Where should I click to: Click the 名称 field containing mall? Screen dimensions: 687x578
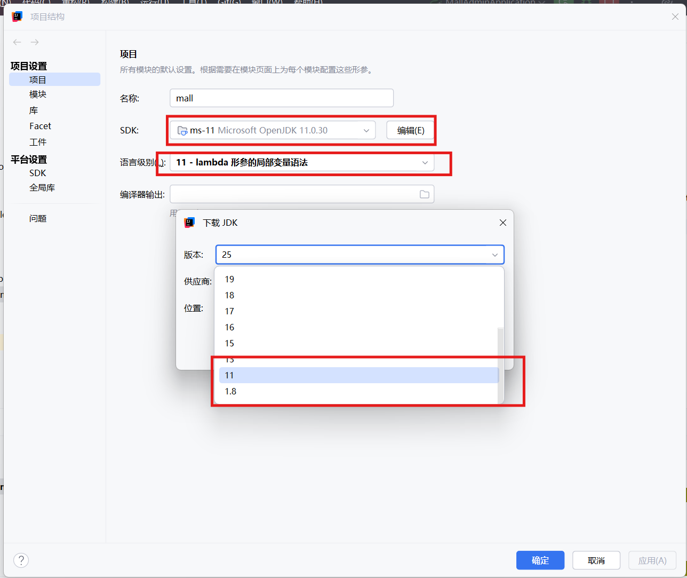tap(281, 98)
